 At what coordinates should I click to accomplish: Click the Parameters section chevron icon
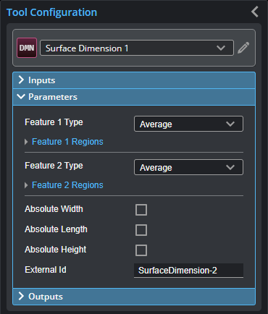point(21,97)
